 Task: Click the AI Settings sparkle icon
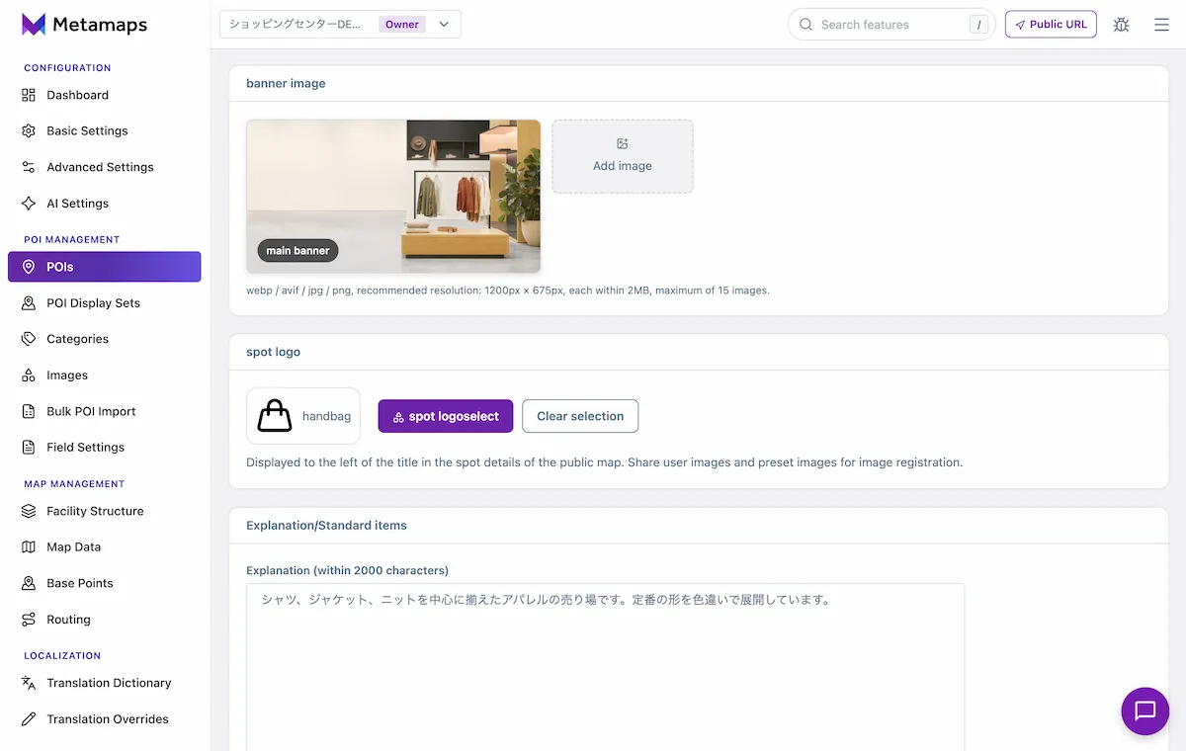[29, 204]
